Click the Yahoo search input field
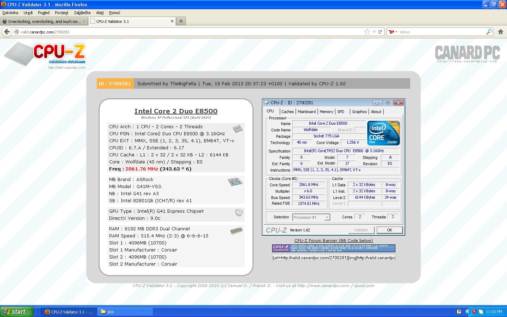 point(442,32)
